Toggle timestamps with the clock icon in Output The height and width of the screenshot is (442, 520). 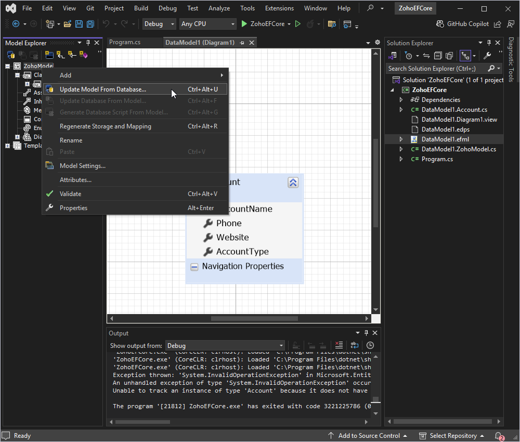370,346
